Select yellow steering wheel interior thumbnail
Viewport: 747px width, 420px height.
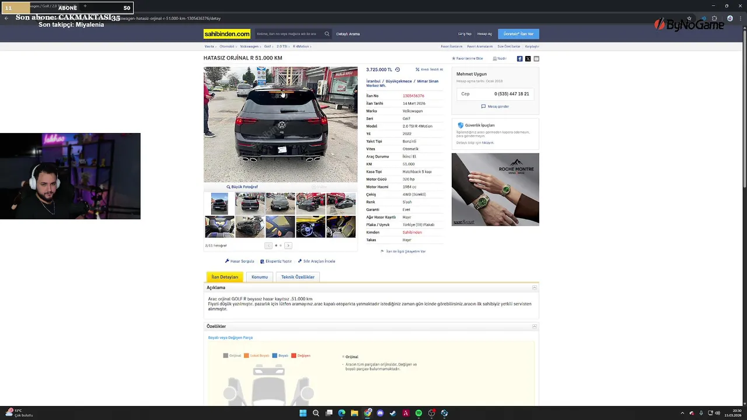tap(310, 226)
